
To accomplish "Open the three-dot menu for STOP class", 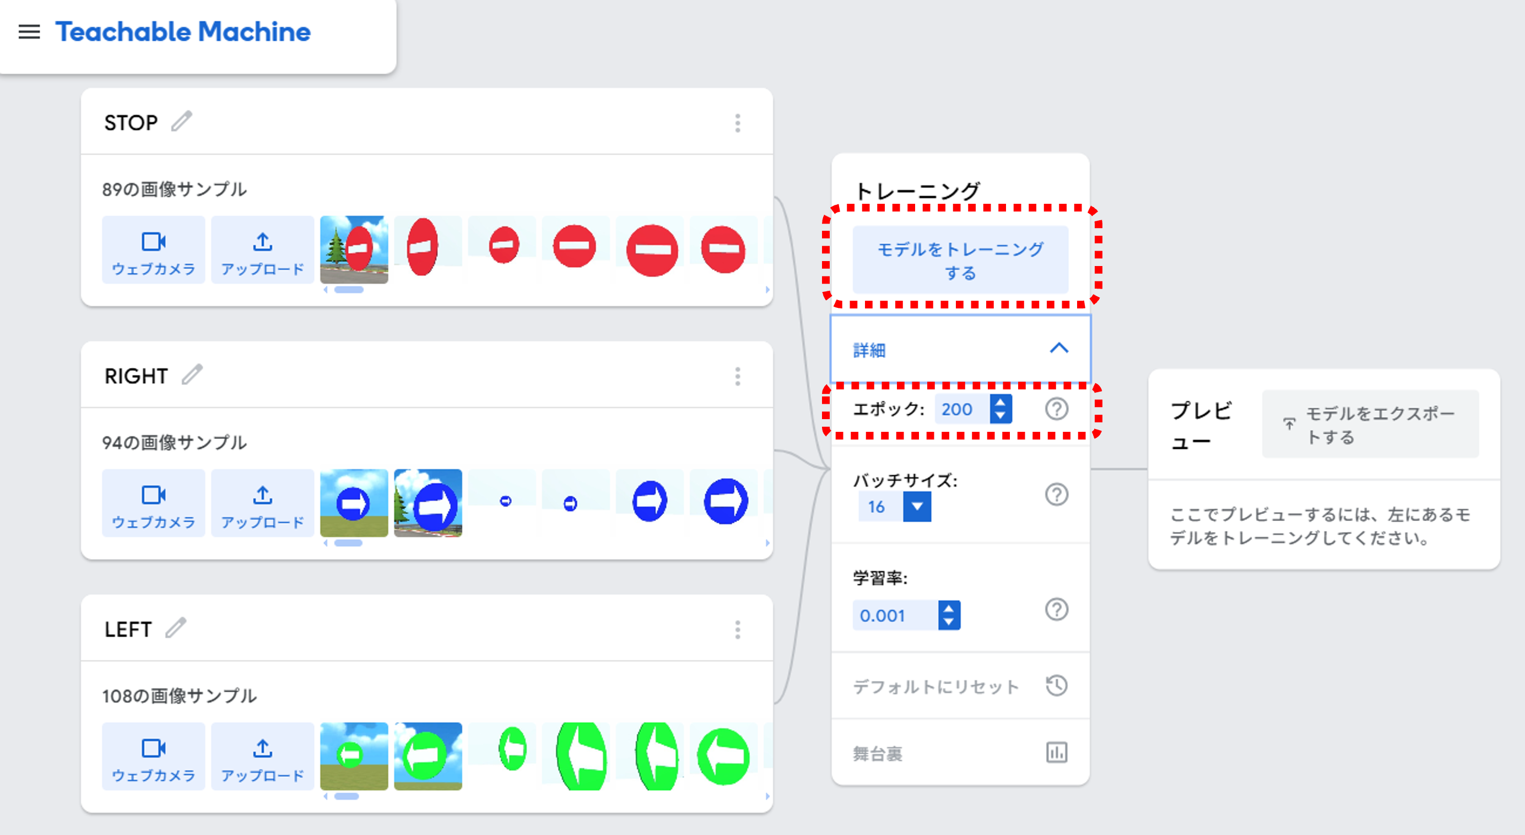I will click(738, 123).
